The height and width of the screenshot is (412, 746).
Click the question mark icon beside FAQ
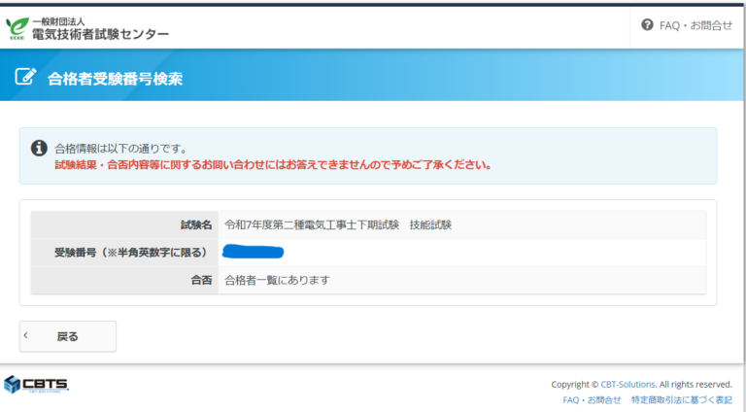(x=648, y=25)
